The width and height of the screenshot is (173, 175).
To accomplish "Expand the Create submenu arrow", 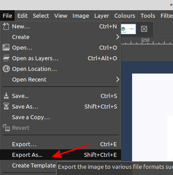I will pyautogui.click(x=117, y=37).
